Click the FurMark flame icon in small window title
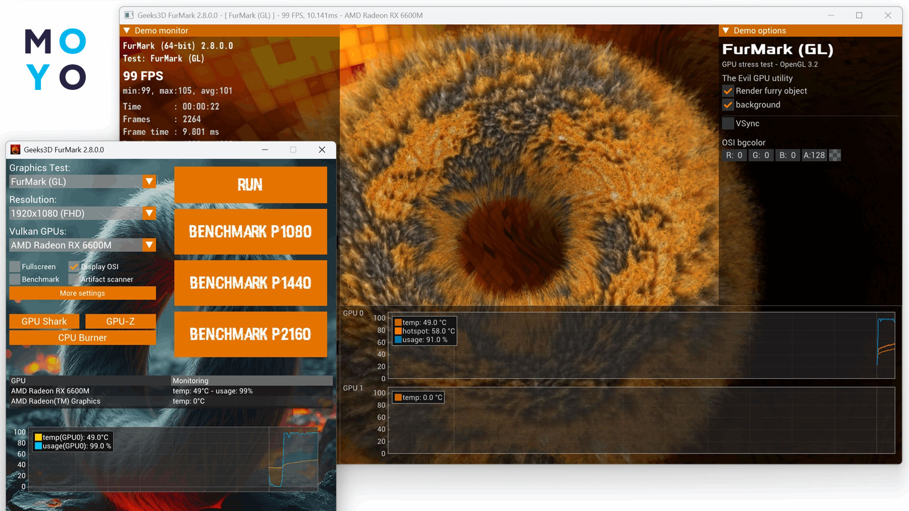 tap(16, 150)
